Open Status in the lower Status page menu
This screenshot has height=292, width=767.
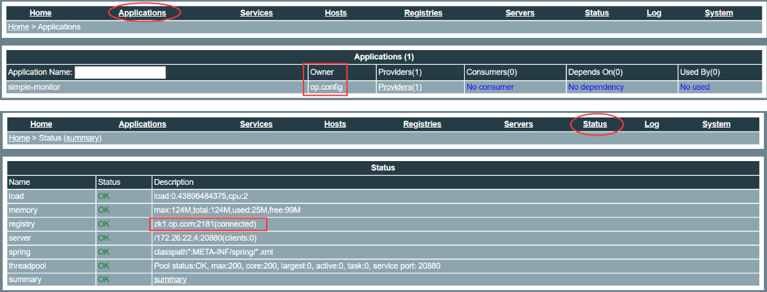click(x=595, y=124)
